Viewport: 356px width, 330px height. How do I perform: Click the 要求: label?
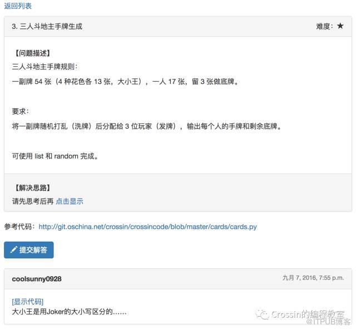(21, 111)
